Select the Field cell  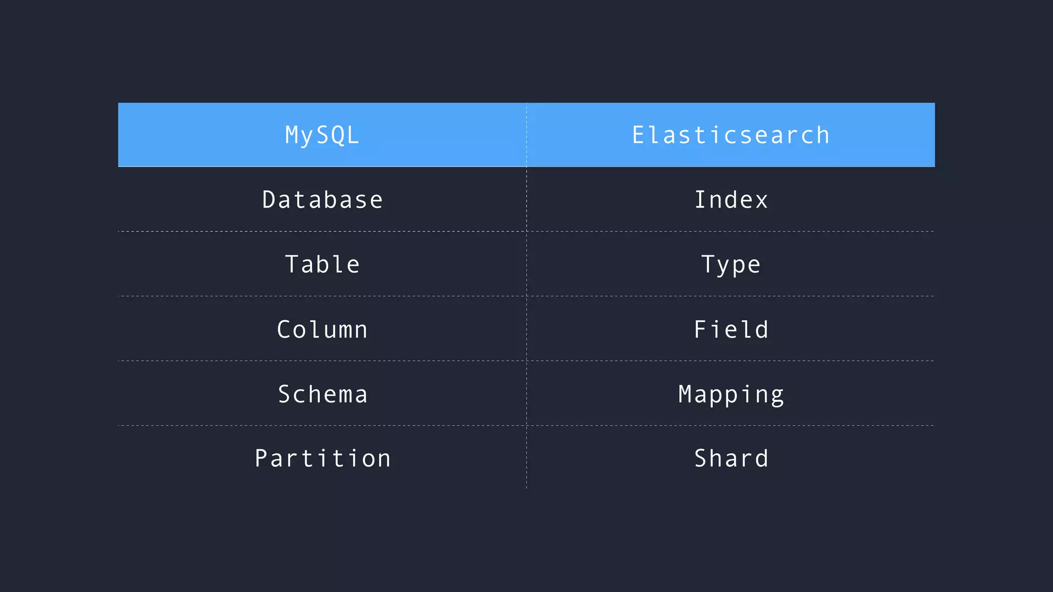tap(731, 329)
